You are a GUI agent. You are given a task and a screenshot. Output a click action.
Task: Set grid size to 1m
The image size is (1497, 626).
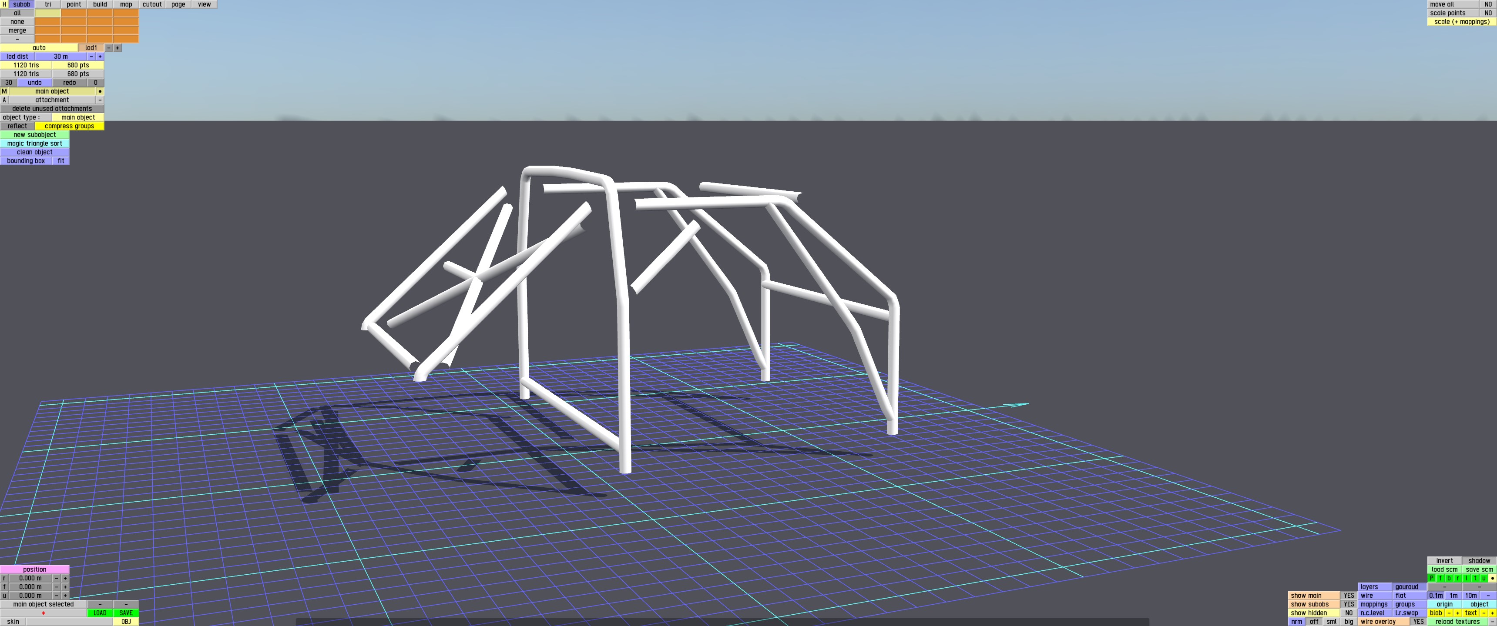pyautogui.click(x=1453, y=596)
